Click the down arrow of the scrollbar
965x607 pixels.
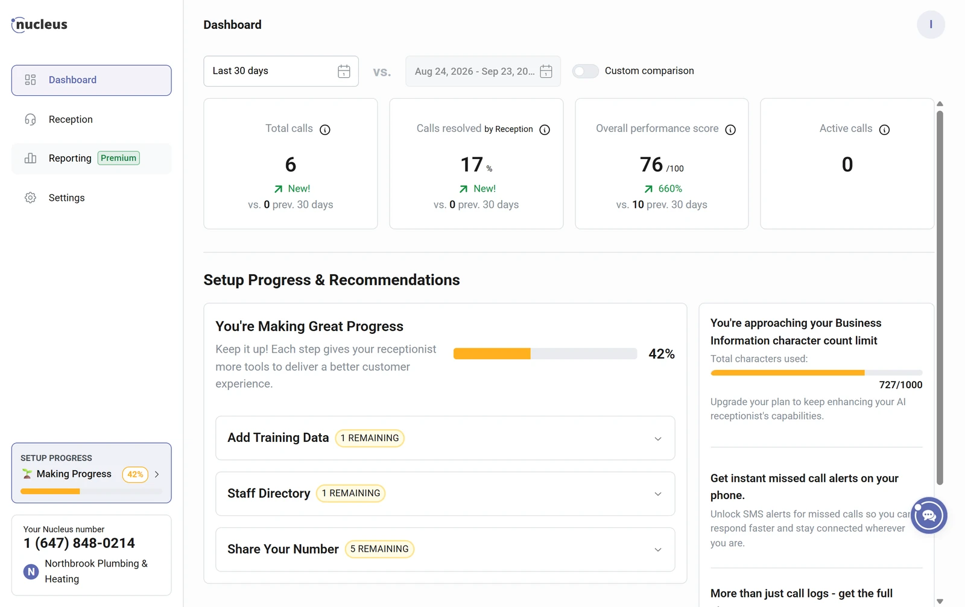coord(940,601)
